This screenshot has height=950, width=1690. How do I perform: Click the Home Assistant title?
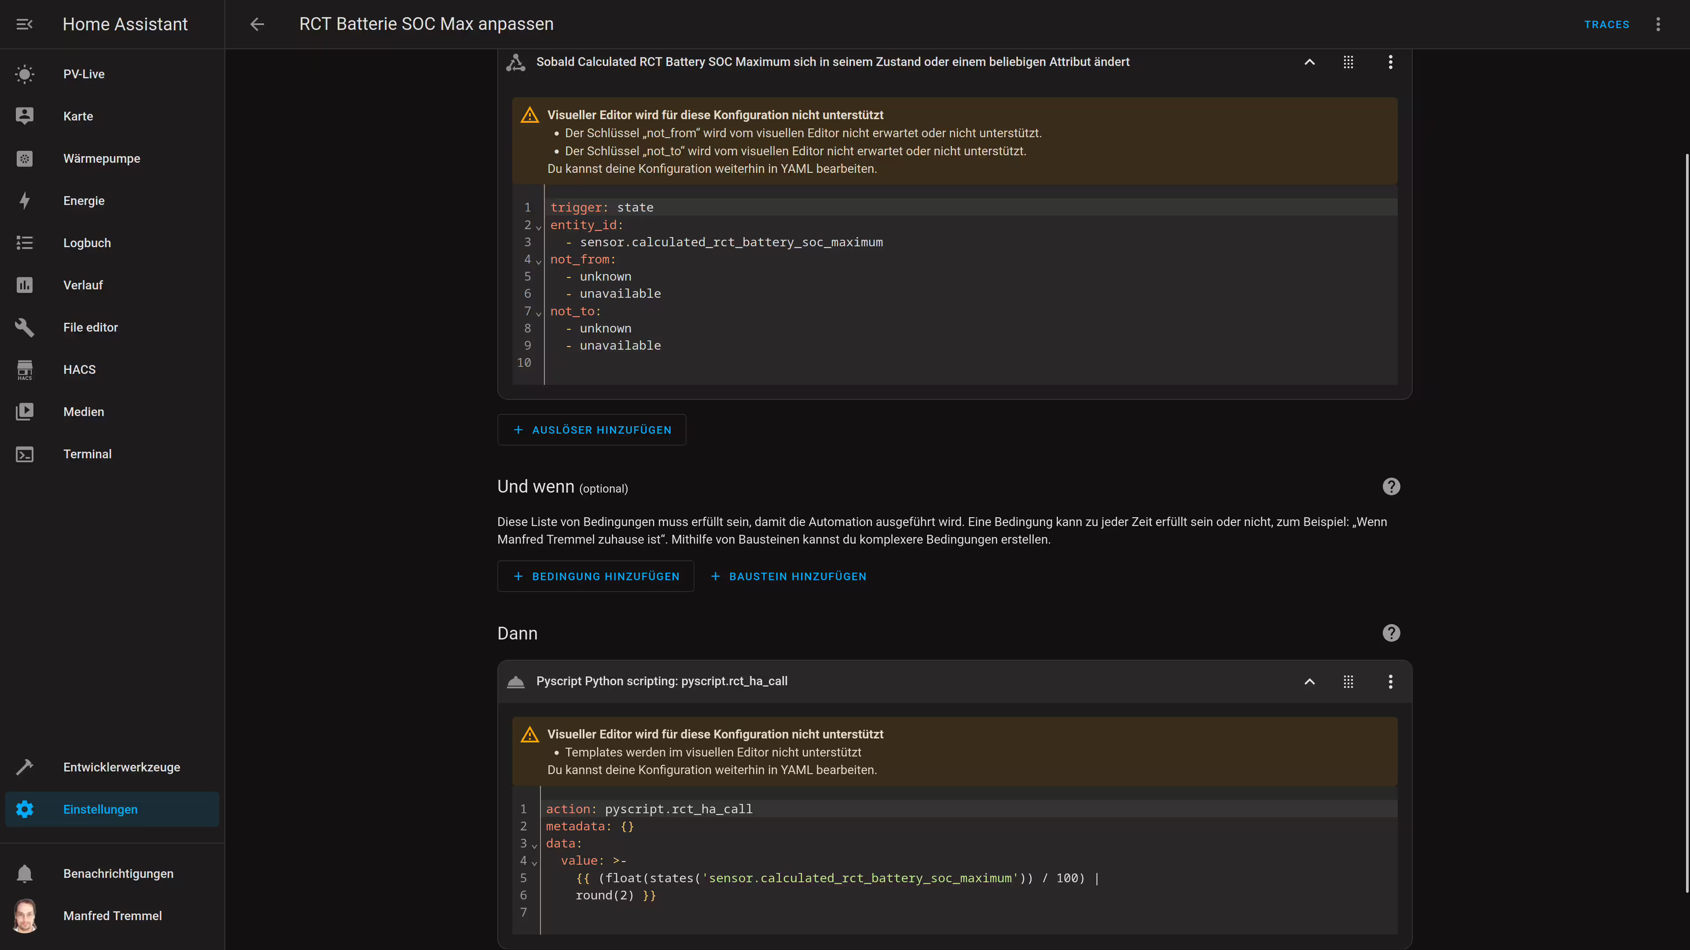click(x=125, y=24)
